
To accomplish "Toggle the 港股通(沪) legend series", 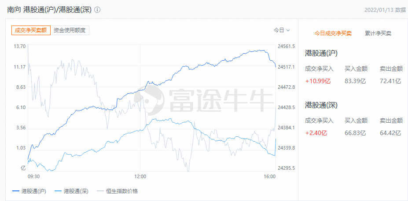I will (34, 191).
